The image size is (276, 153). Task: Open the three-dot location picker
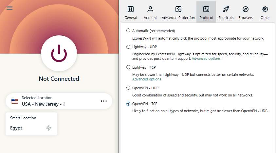coord(104,101)
